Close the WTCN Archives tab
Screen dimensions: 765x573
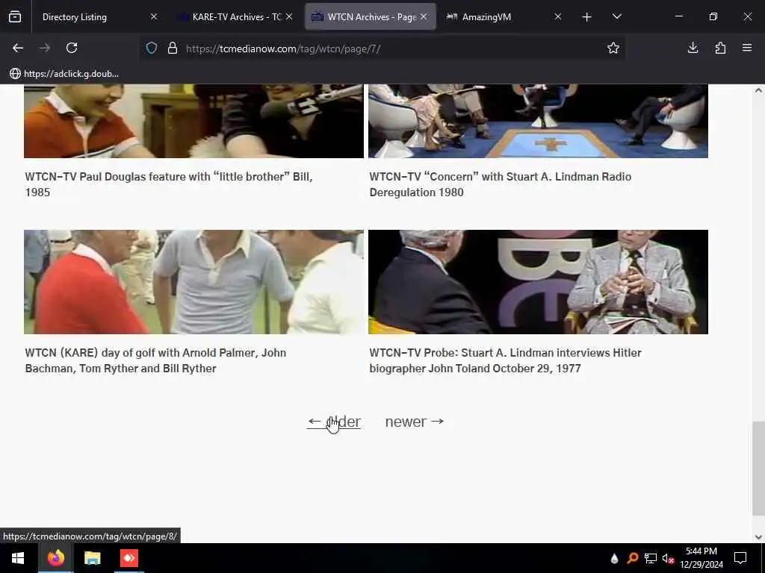(x=424, y=16)
